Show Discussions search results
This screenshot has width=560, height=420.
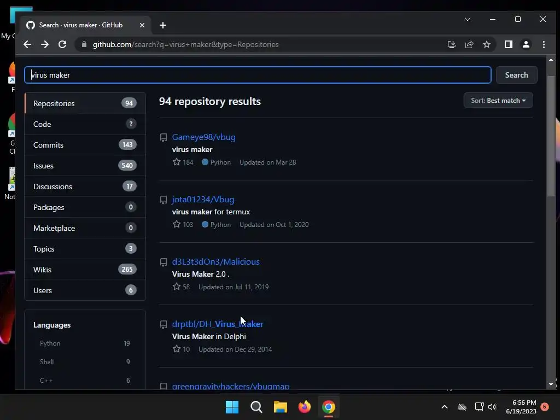click(85, 186)
